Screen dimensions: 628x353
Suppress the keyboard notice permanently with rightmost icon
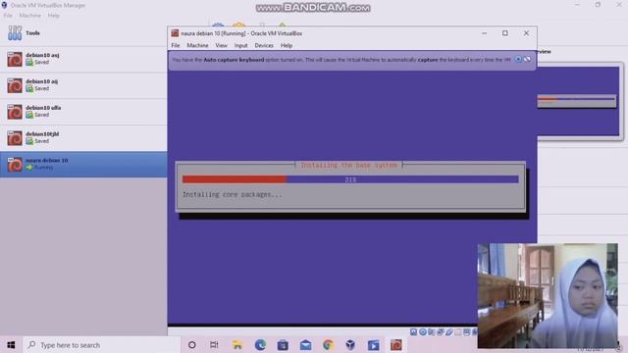pyautogui.click(x=527, y=60)
